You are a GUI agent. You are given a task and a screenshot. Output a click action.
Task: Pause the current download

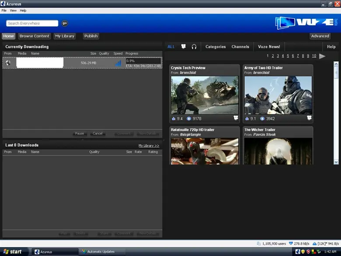80,133
